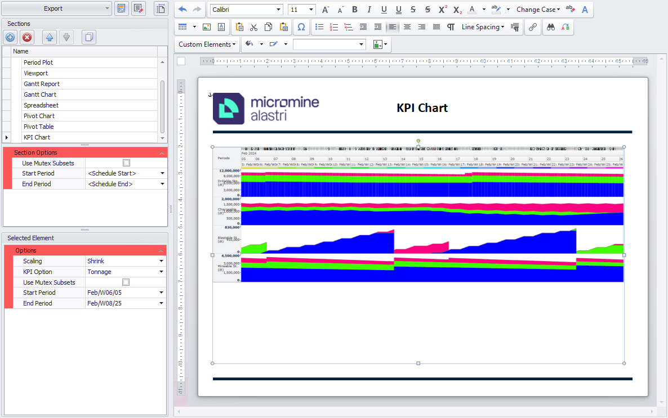The height and width of the screenshot is (418, 668).
Task: Select Pivot Table in the sections list
Action: (x=39, y=127)
